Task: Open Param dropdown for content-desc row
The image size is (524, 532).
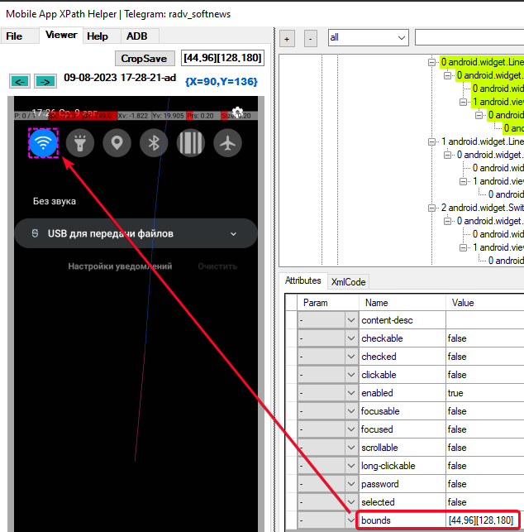Action: pos(351,320)
